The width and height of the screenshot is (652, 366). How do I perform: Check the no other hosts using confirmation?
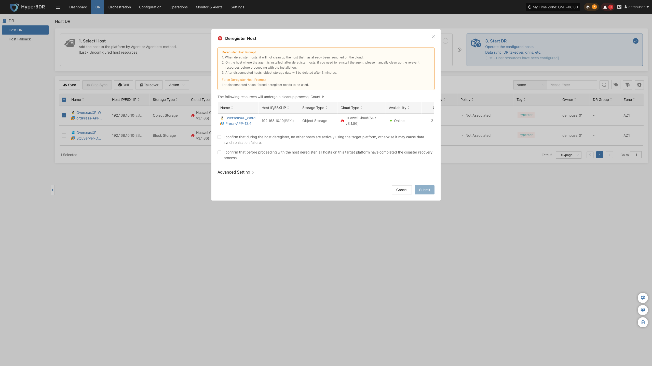point(219,137)
